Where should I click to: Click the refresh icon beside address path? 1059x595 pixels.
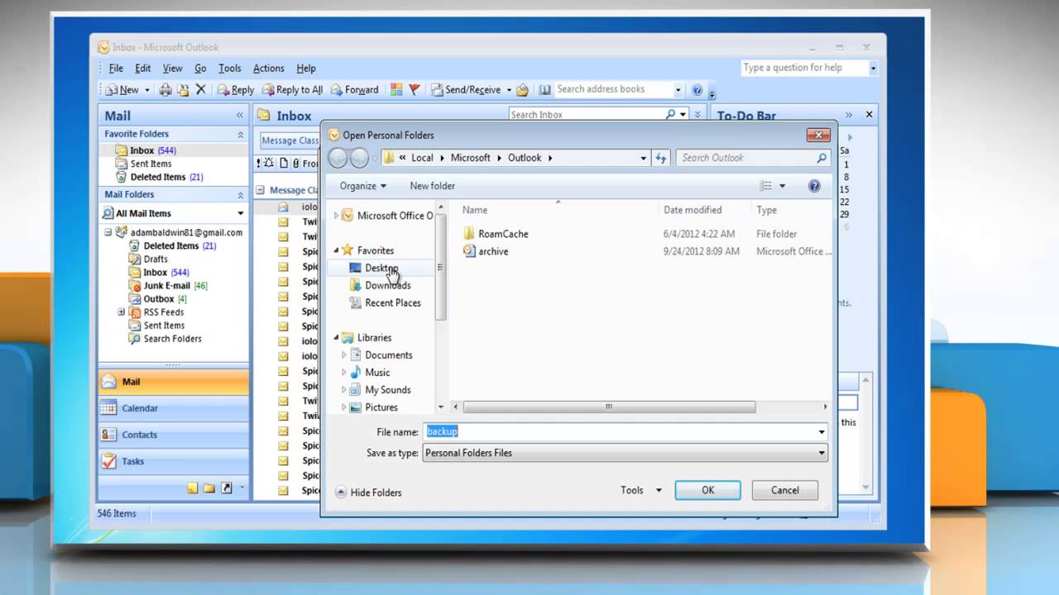(x=660, y=158)
